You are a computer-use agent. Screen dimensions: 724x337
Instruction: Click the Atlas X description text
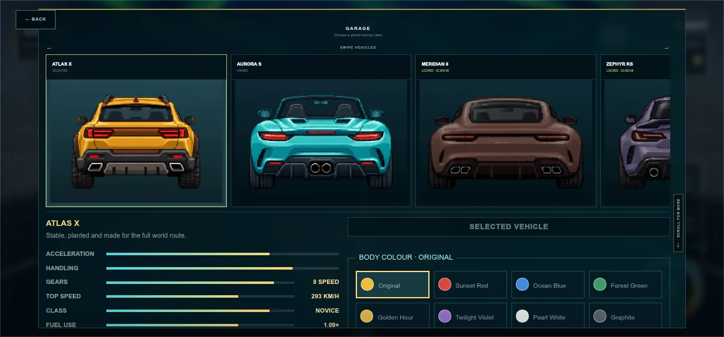116,235
